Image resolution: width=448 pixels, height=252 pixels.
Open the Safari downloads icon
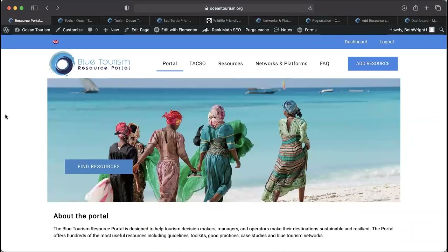point(404,8)
